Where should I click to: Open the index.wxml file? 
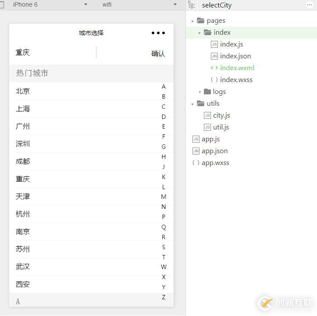coord(237,68)
